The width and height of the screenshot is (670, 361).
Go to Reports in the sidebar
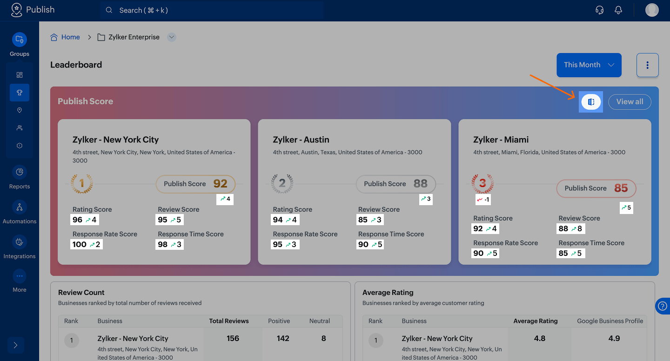[20, 177]
